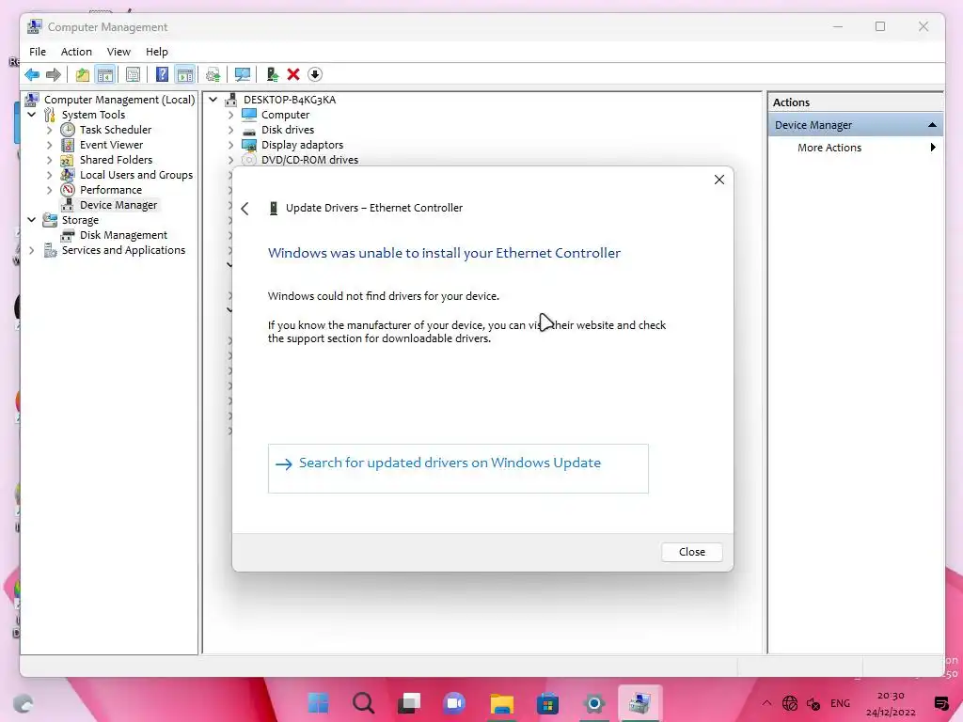Click the Back arrow in the toolbar
The height and width of the screenshot is (722, 963).
coord(32,75)
